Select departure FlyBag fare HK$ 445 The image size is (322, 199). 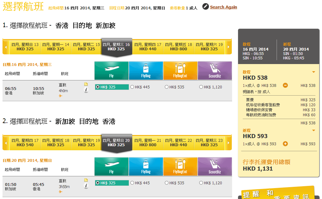(132, 87)
